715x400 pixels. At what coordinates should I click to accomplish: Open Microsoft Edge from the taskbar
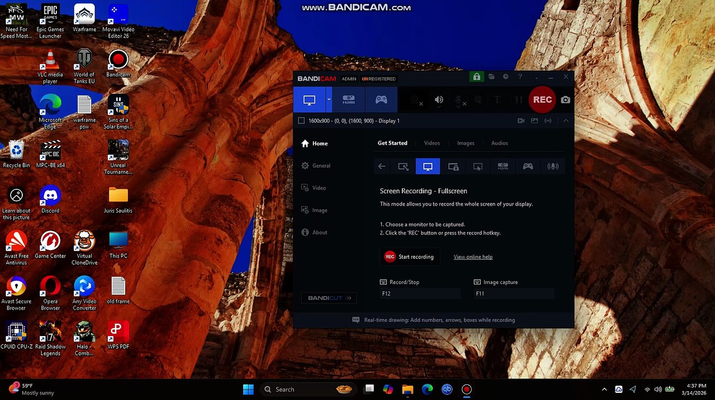(x=427, y=389)
